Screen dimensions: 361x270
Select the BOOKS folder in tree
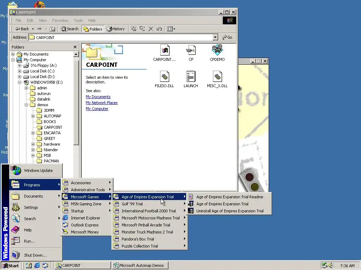click(x=47, y=122)
